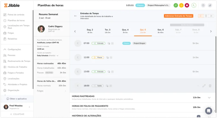Image resolution: width=217 pixels, height=118 pixels.
Task: Go to next week arrow
Action: 211,31
